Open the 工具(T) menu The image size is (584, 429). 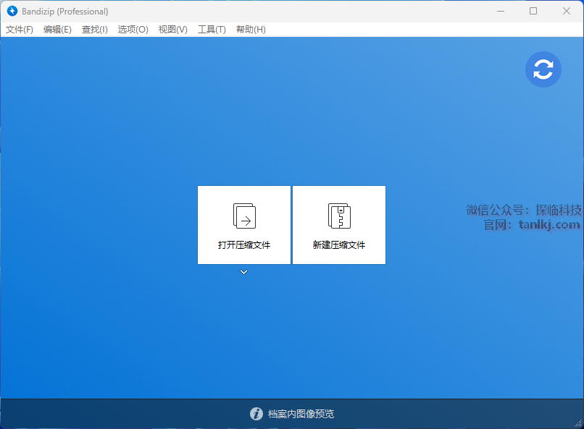[x=212, y=30]
